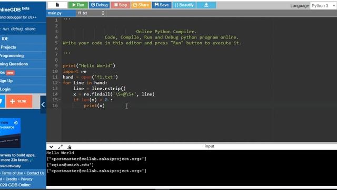The height and width of the screenshot is (190, 337).
Task: Download the code using the download icon
Action: 206,5
